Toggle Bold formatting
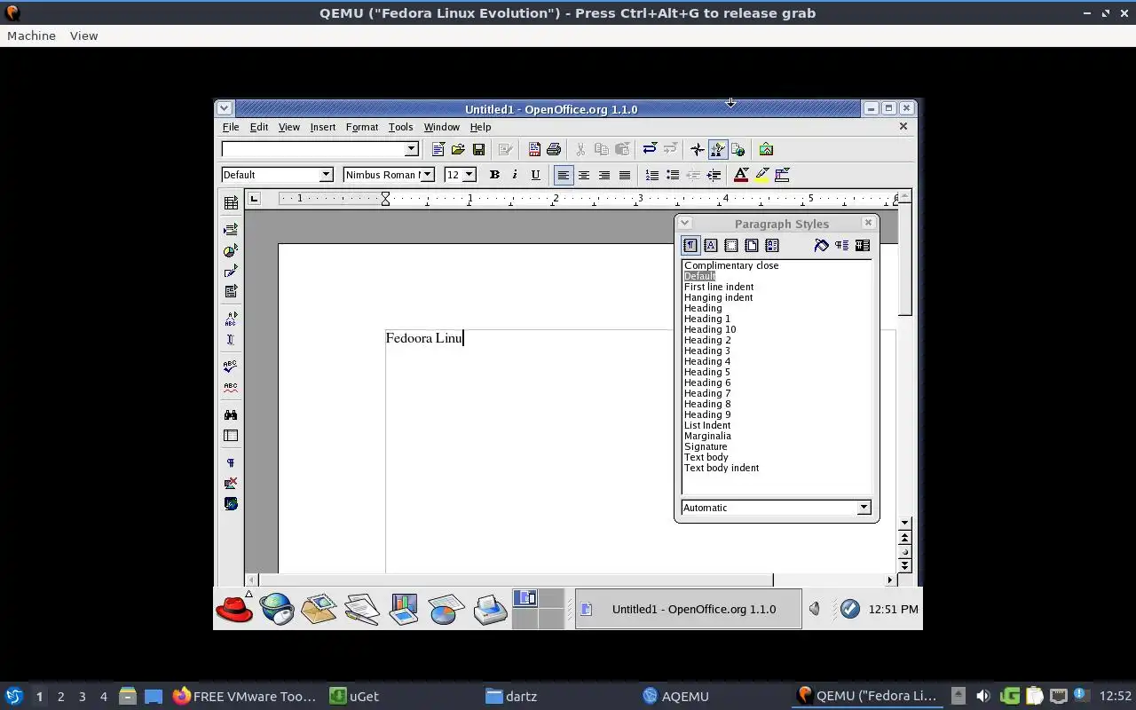Viewport: 1136px width, 710px height. pos(494,175)
